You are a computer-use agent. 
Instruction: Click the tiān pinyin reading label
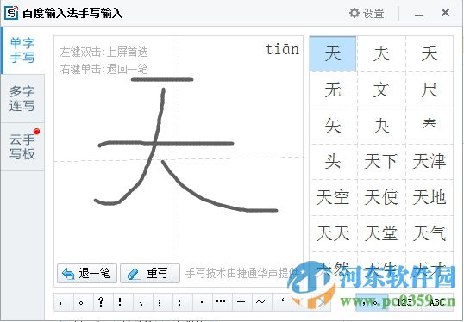282,49
